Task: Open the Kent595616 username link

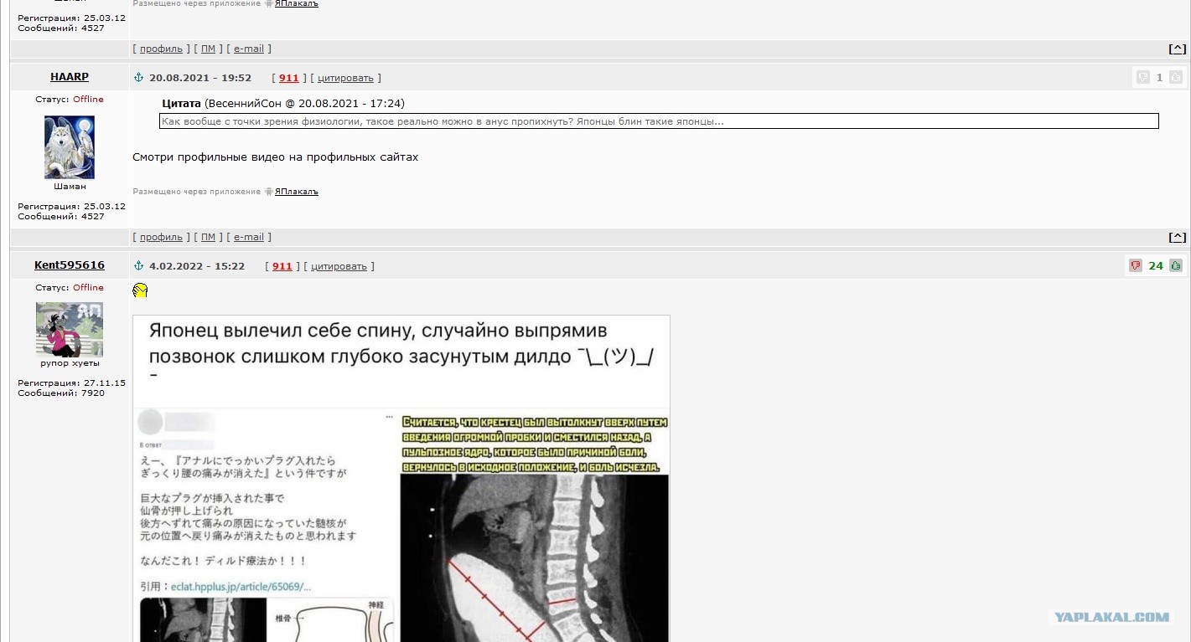Action: coord(70,265)
